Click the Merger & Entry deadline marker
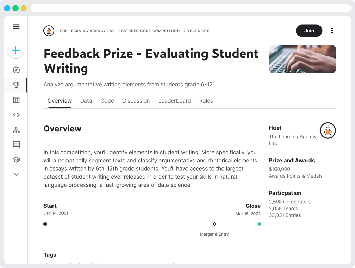The image size is (355, 268). click(214, 224)
